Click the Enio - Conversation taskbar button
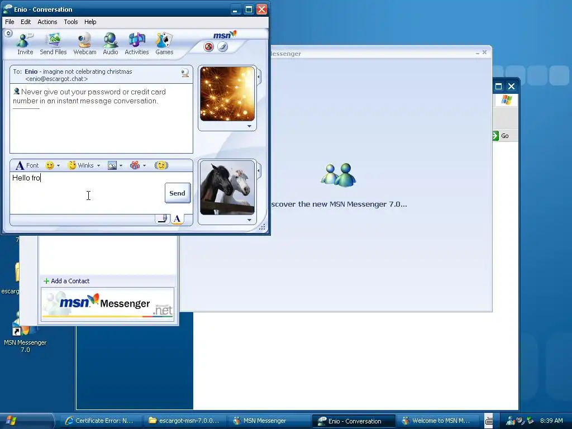 (353, 421)
